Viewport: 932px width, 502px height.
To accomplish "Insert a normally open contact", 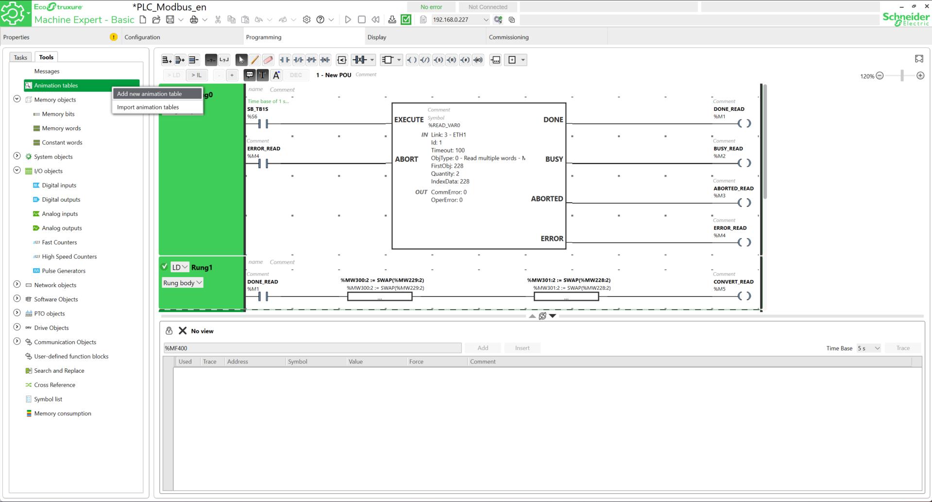I will click(285, 60).
